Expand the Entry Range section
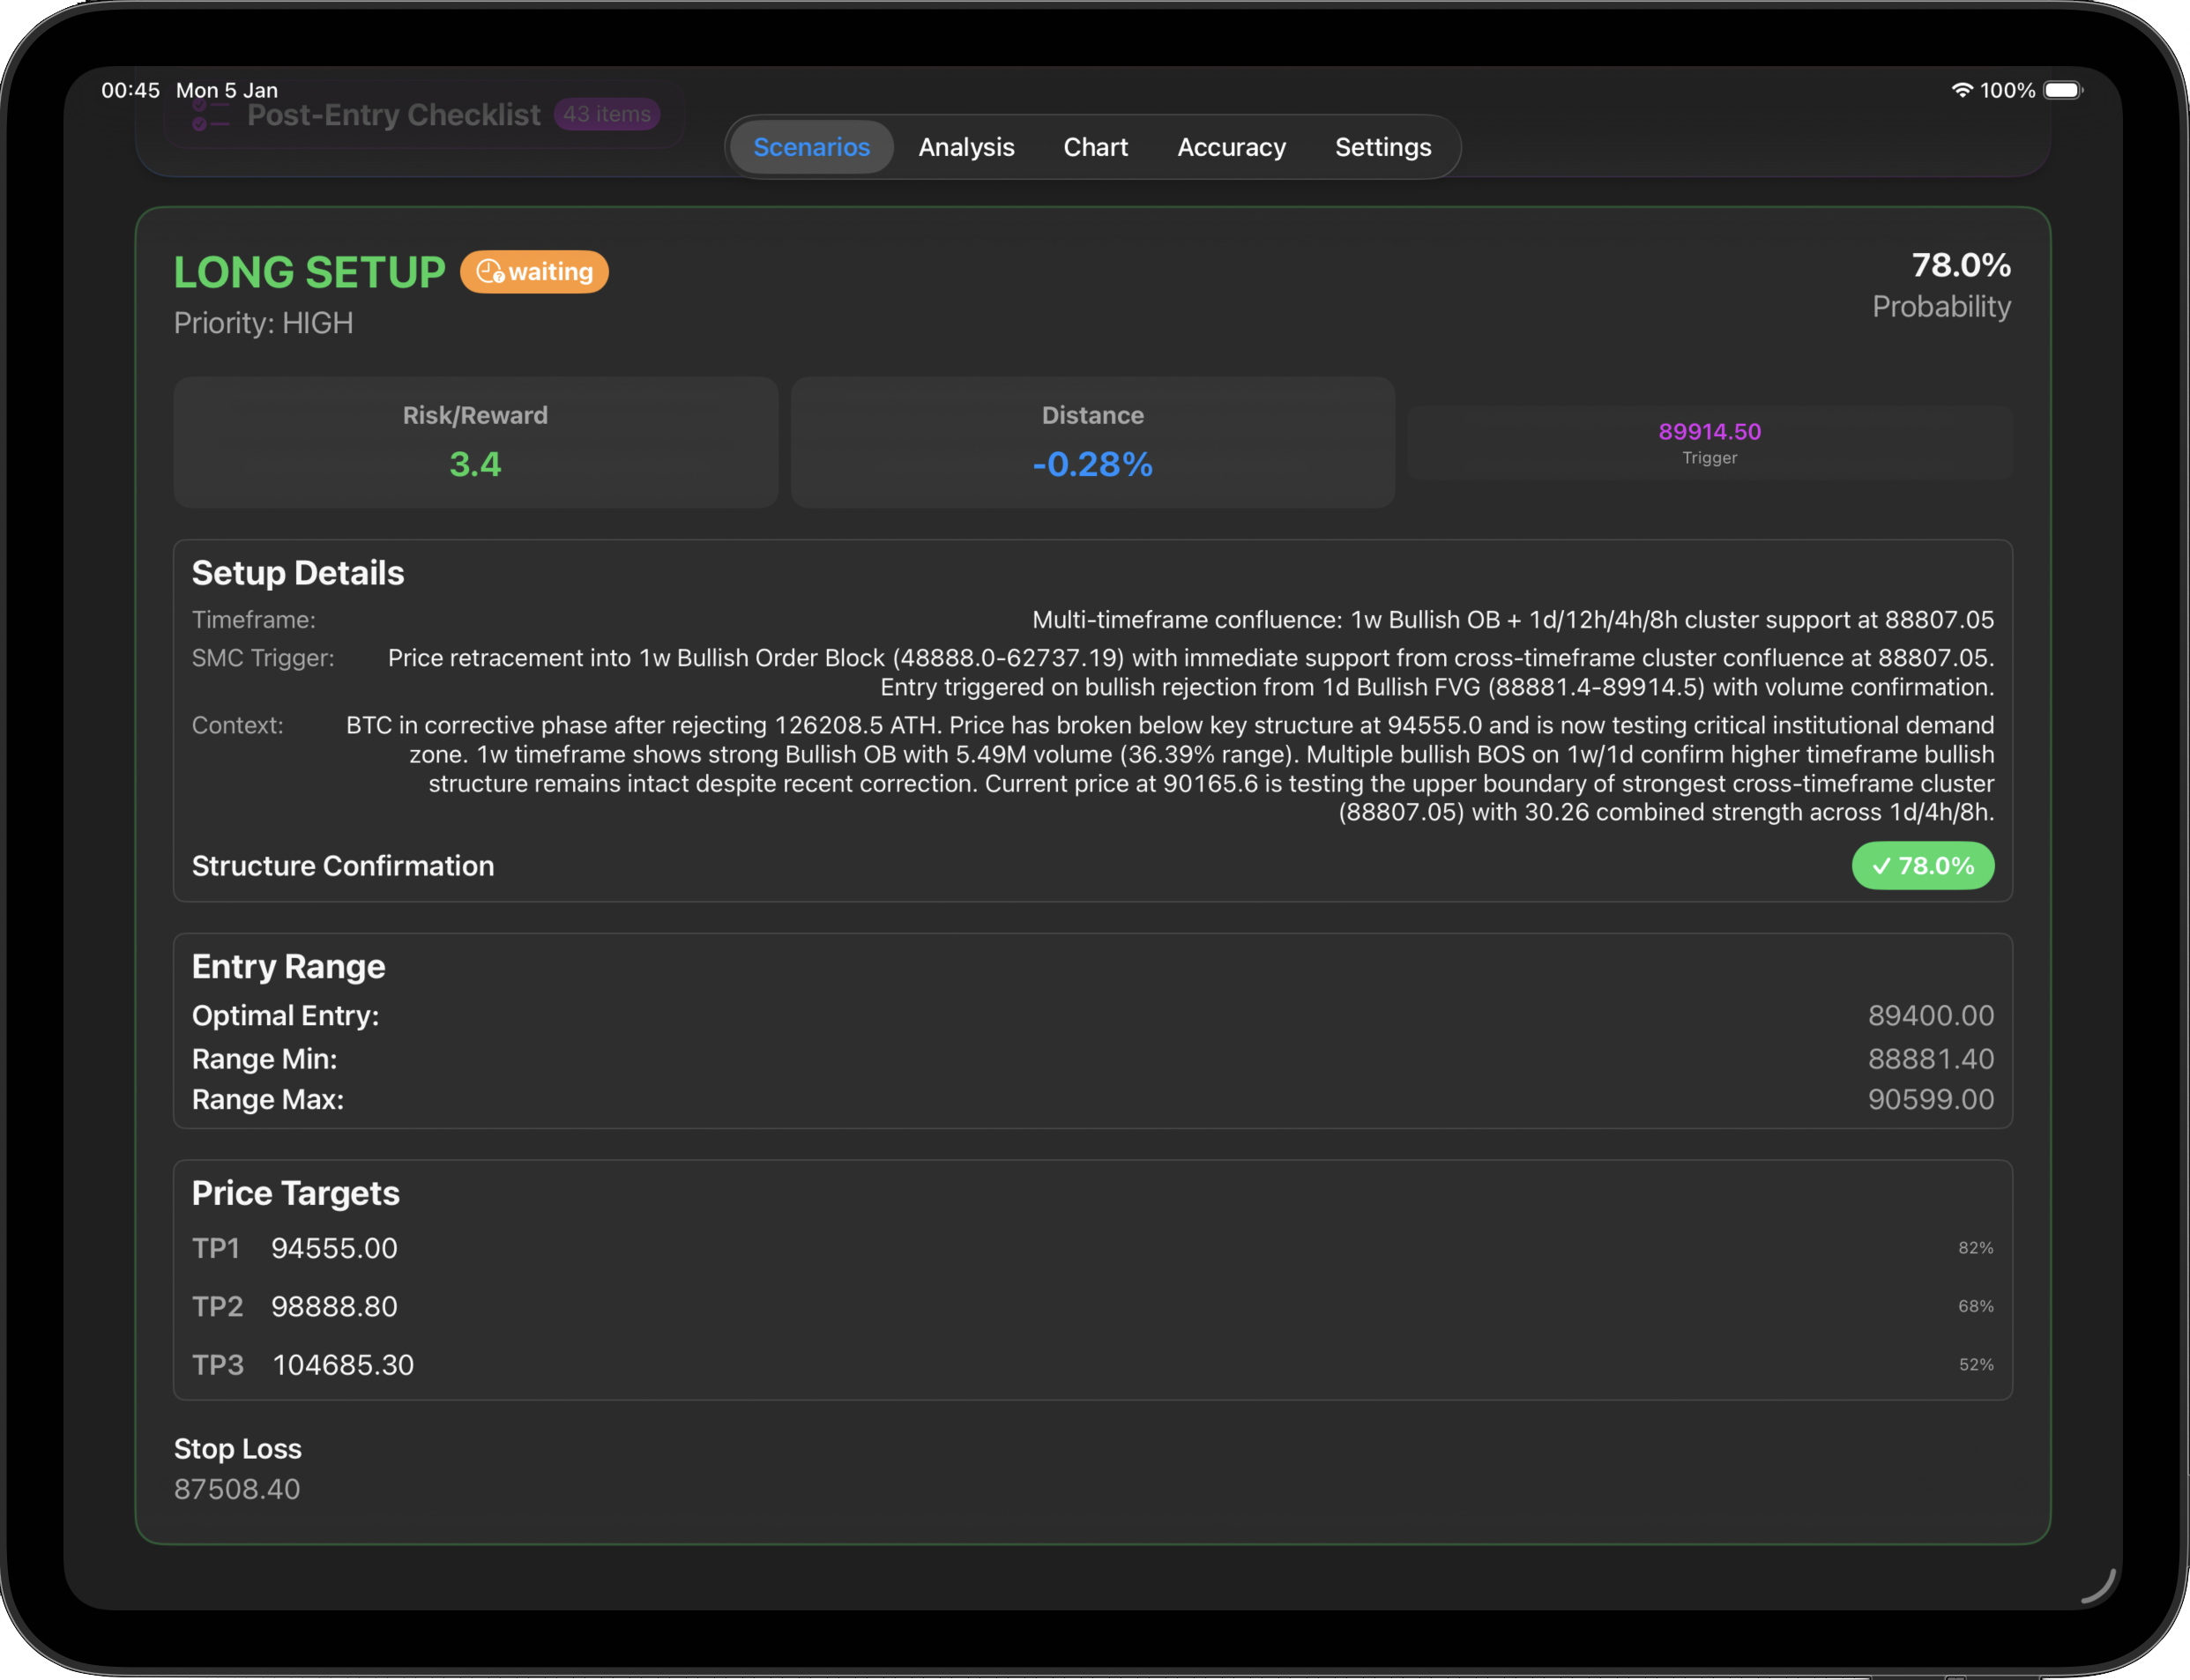This screenshot has width=2190, height=1680. [x=288, y=966]
